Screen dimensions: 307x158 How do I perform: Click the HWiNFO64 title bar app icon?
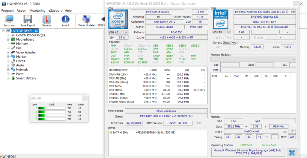(4, 4)
